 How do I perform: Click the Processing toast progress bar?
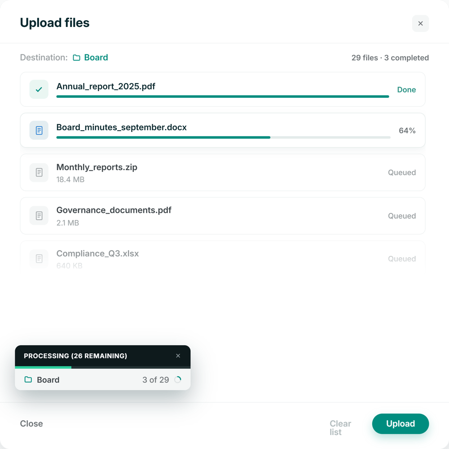click(102, 367)
